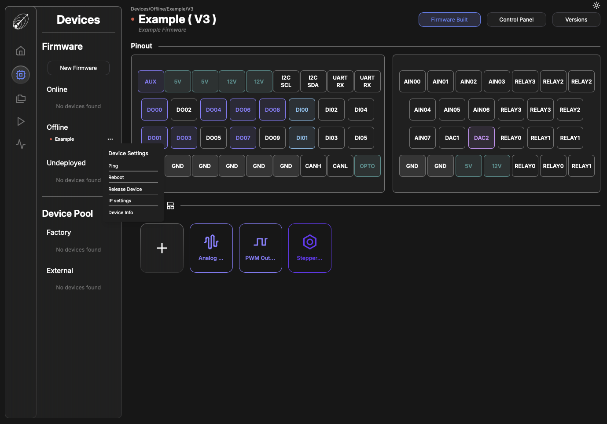Choose Ping from Device Settings menu

(113, 166)
